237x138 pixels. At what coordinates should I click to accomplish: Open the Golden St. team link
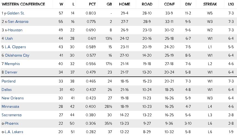pos(16,13)
